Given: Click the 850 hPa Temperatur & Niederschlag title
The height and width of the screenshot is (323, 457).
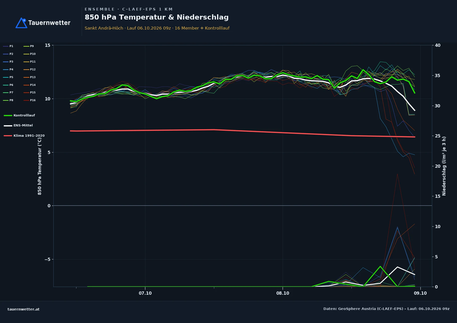Looking at the screenshot, I should pyautogui.click(x=157, y=17).
